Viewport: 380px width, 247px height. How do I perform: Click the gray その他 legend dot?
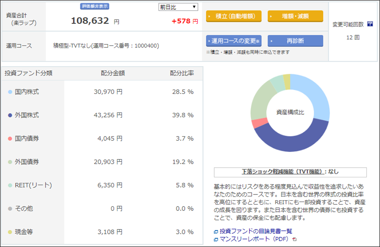[10, 209]
